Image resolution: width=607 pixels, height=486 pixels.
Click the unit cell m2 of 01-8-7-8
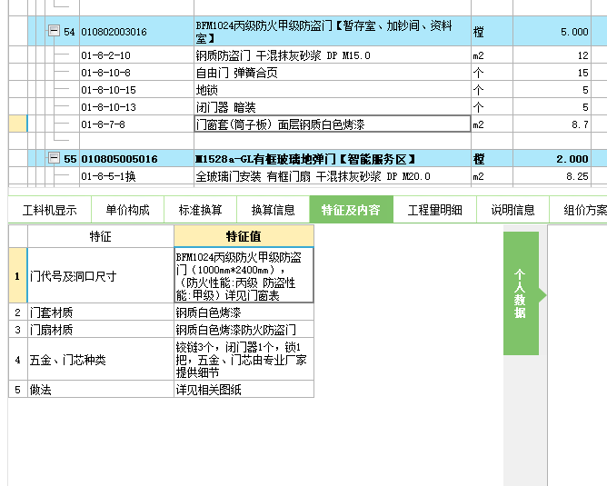[492, 124]
